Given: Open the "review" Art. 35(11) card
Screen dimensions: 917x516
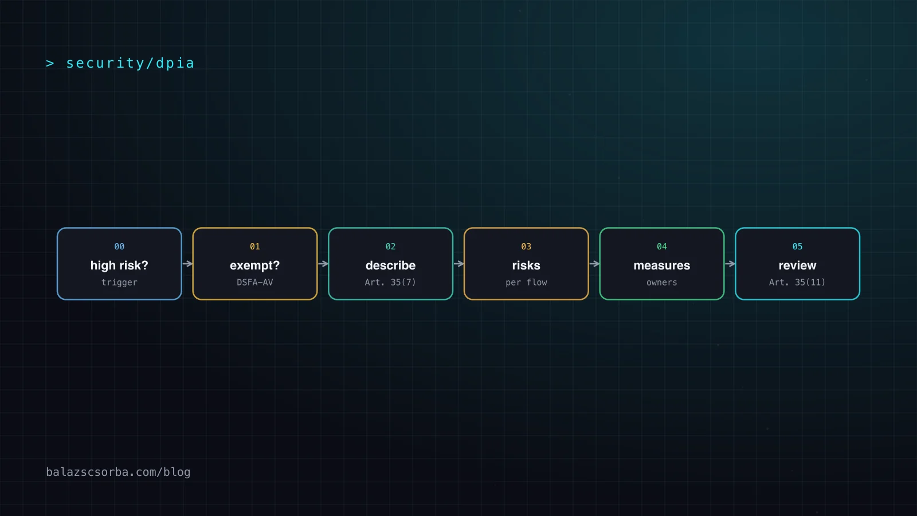Looking at the screenshot, I should pyautogui.click(x=797, y=264).
